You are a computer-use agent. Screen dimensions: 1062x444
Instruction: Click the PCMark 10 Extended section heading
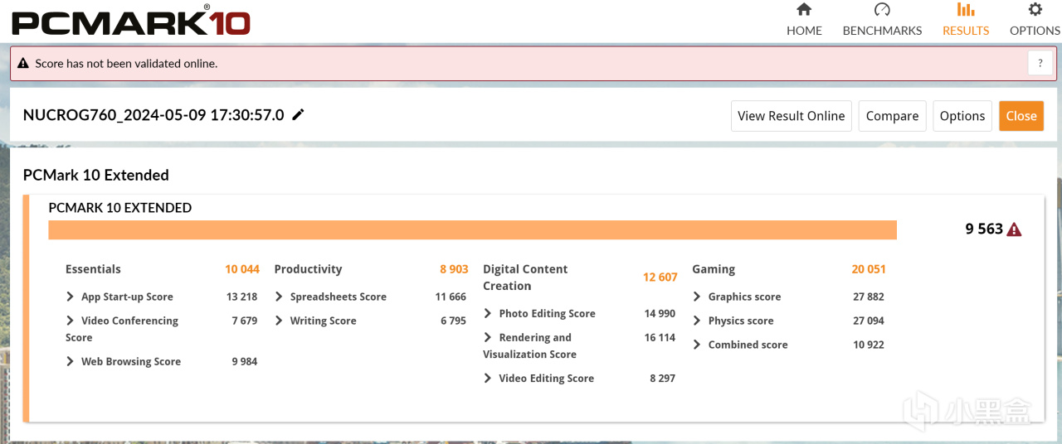pos(96,175)
